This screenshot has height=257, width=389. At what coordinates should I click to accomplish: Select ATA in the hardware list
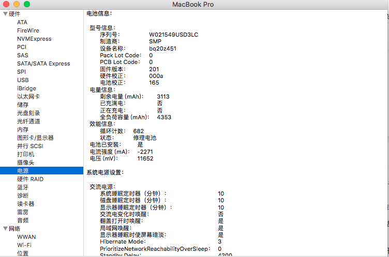(22, 22)
